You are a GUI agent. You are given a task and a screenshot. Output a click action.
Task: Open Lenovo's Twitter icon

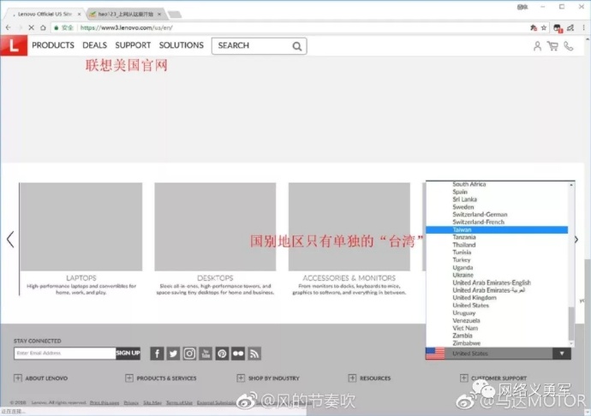click(173, 354)
